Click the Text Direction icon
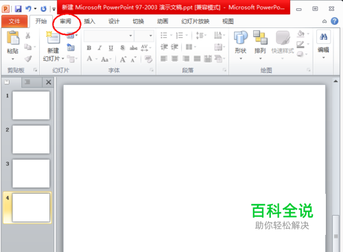 218,36
